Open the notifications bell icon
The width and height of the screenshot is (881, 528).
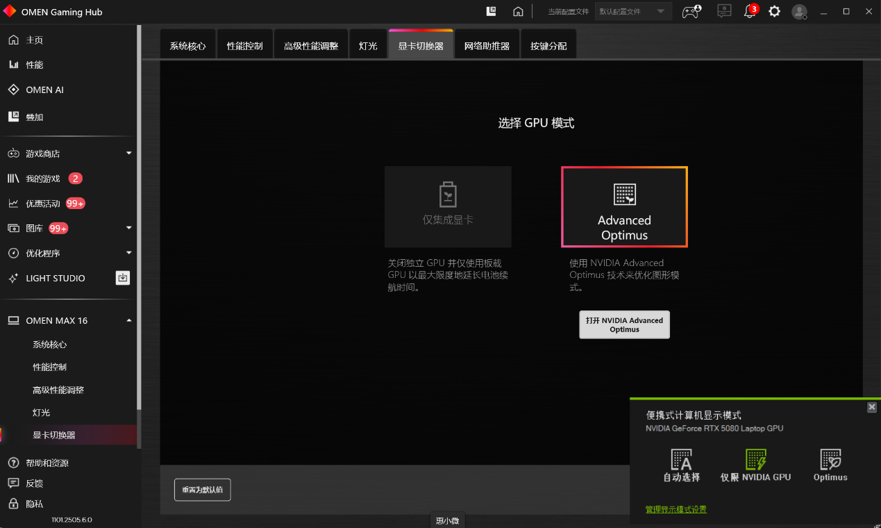750,12
